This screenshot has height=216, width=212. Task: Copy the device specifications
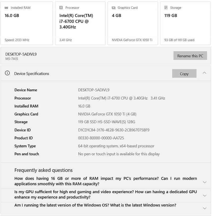coord(184,74)
